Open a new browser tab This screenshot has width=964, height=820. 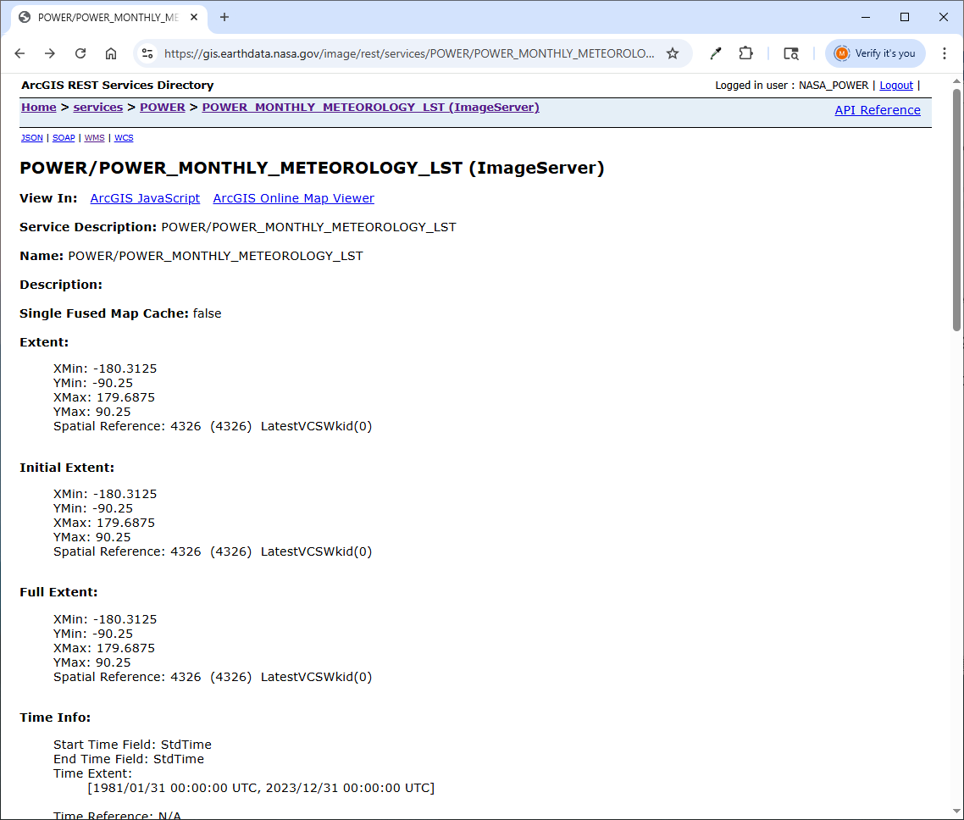[x=224, y=17]
